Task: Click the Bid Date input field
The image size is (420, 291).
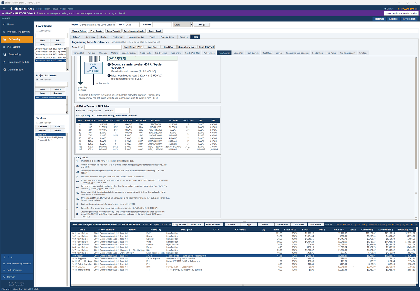Action: [x=162, y=25]
